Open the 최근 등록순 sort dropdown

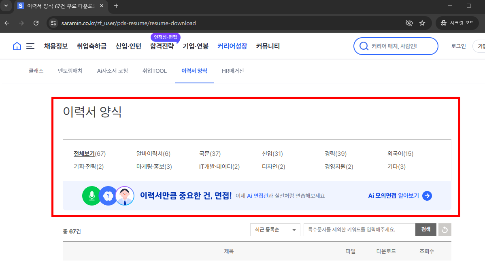[x=275, y=229]
